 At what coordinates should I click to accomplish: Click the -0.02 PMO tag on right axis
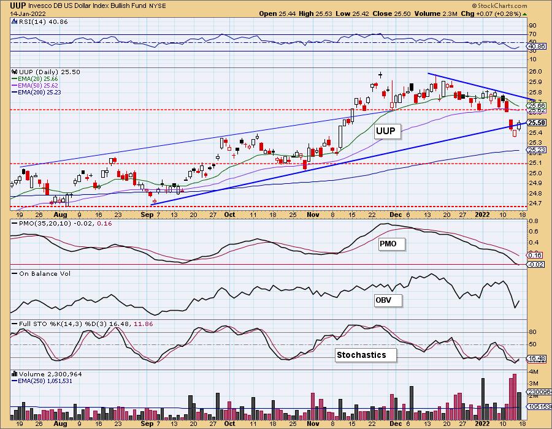(x=536, y=264)
